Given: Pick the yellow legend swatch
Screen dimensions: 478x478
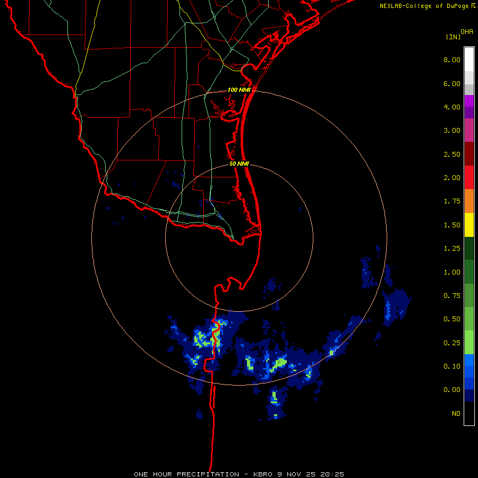Looking at the screenshot, I should click(469, 225).
